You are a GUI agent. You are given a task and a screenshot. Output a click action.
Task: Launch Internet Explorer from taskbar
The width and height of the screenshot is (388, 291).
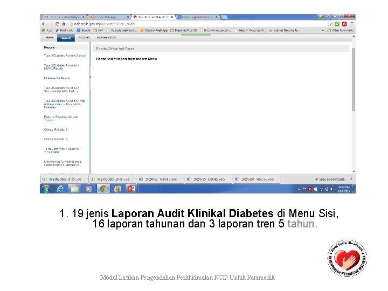pyautogui.click(x=60, y=189)
